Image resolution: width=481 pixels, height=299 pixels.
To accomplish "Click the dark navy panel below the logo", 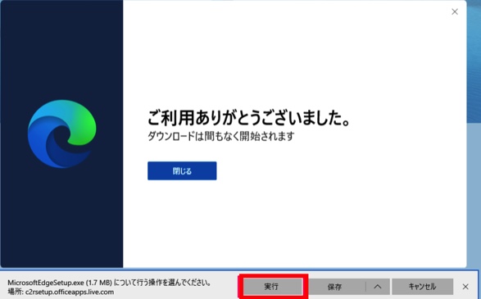I will pos(61,218).
